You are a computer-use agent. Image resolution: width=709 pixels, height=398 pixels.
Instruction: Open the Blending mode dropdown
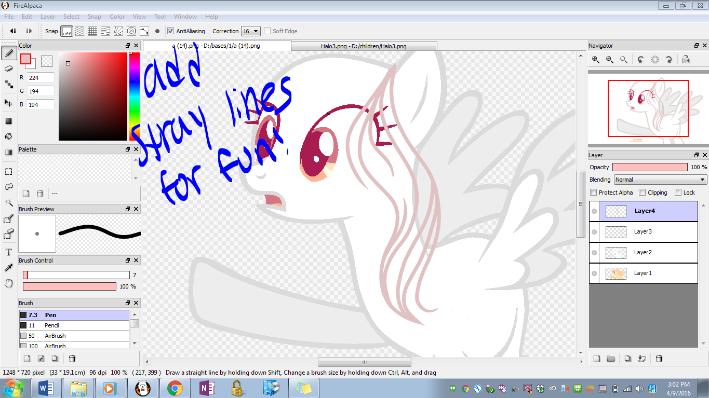pyautogui.click(x=660, y=180)
